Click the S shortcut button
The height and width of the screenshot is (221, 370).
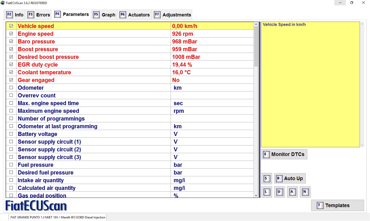pyautogui.click(x=267, y=179)
